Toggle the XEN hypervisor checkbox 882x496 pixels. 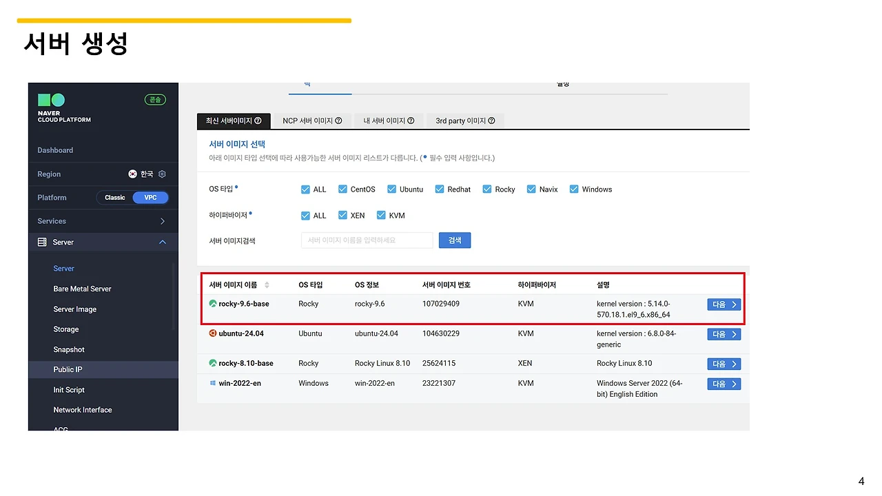tap(342, 216)
